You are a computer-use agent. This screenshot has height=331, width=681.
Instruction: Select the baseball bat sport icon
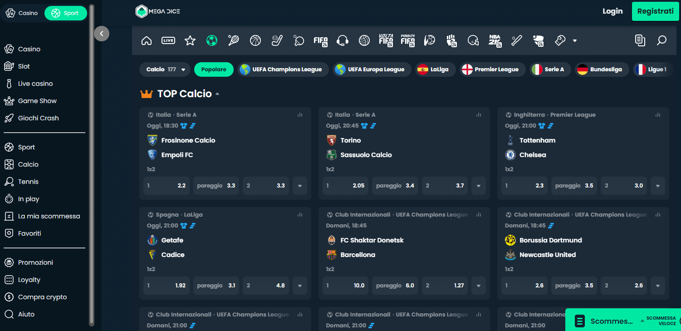[517, 41]
